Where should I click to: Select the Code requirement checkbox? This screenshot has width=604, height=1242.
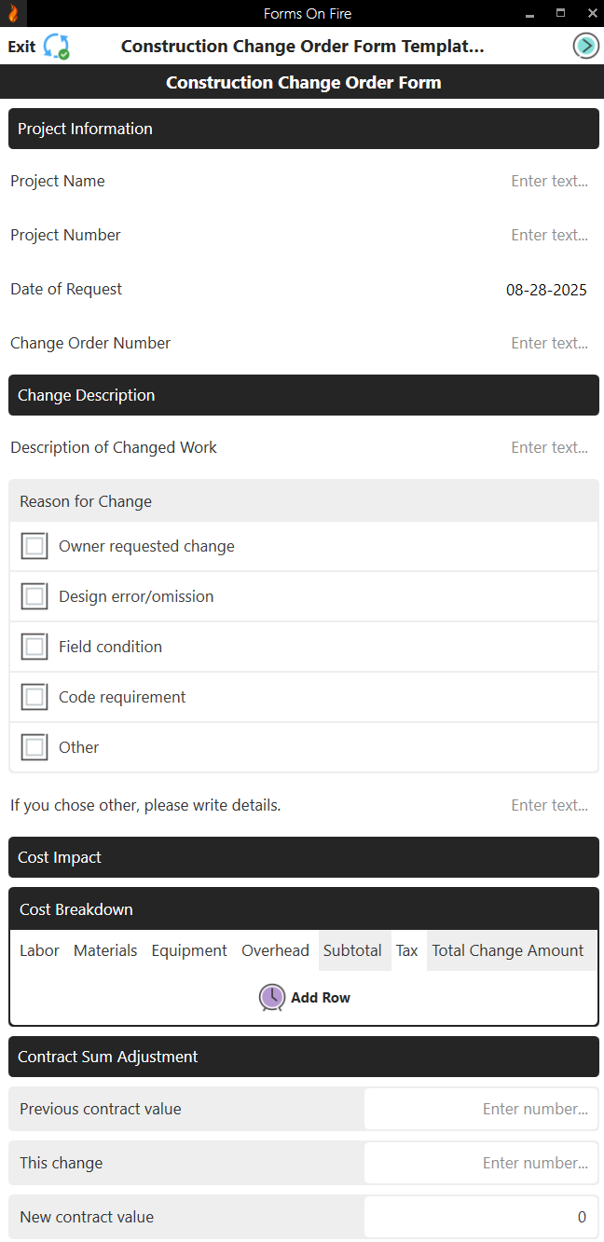(34, 696)
